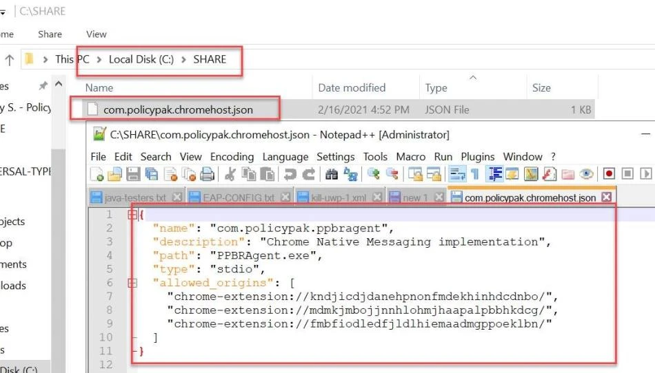
Task: Click the Cut scissors icon
Action: tap(231, 174)
